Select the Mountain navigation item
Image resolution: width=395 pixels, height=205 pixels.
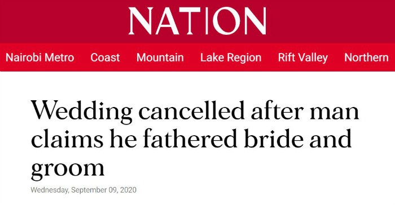[160, 57]
